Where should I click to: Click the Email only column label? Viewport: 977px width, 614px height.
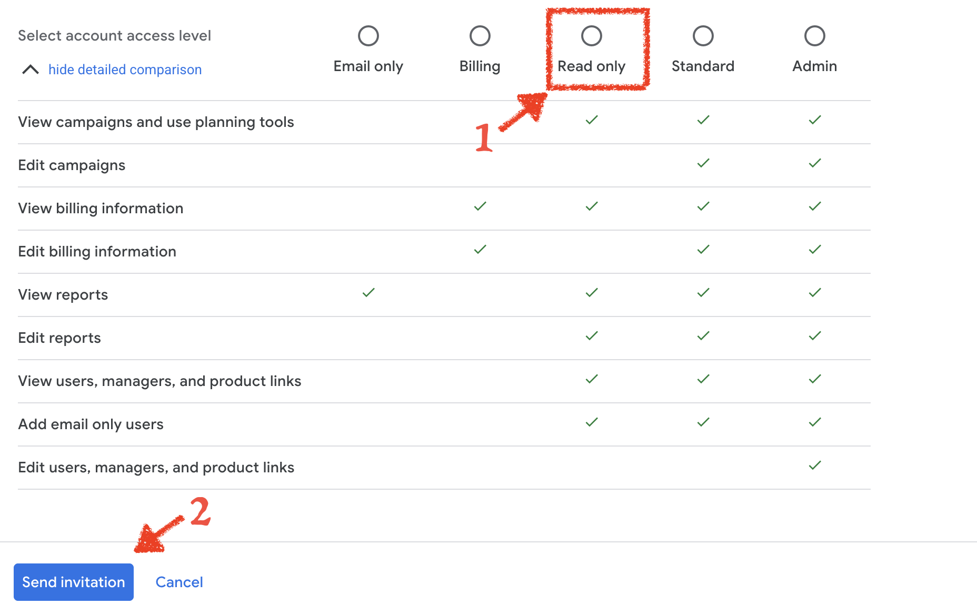pos(368,66)
